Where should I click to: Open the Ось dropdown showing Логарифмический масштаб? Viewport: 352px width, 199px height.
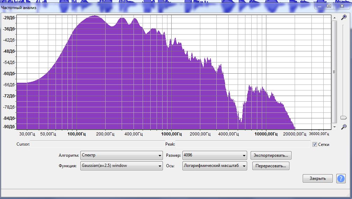(215, 166)
